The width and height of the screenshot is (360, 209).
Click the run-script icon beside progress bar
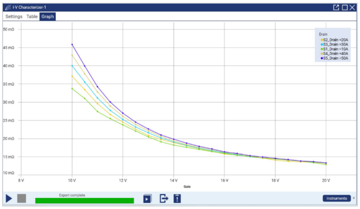tap(147, 198)
